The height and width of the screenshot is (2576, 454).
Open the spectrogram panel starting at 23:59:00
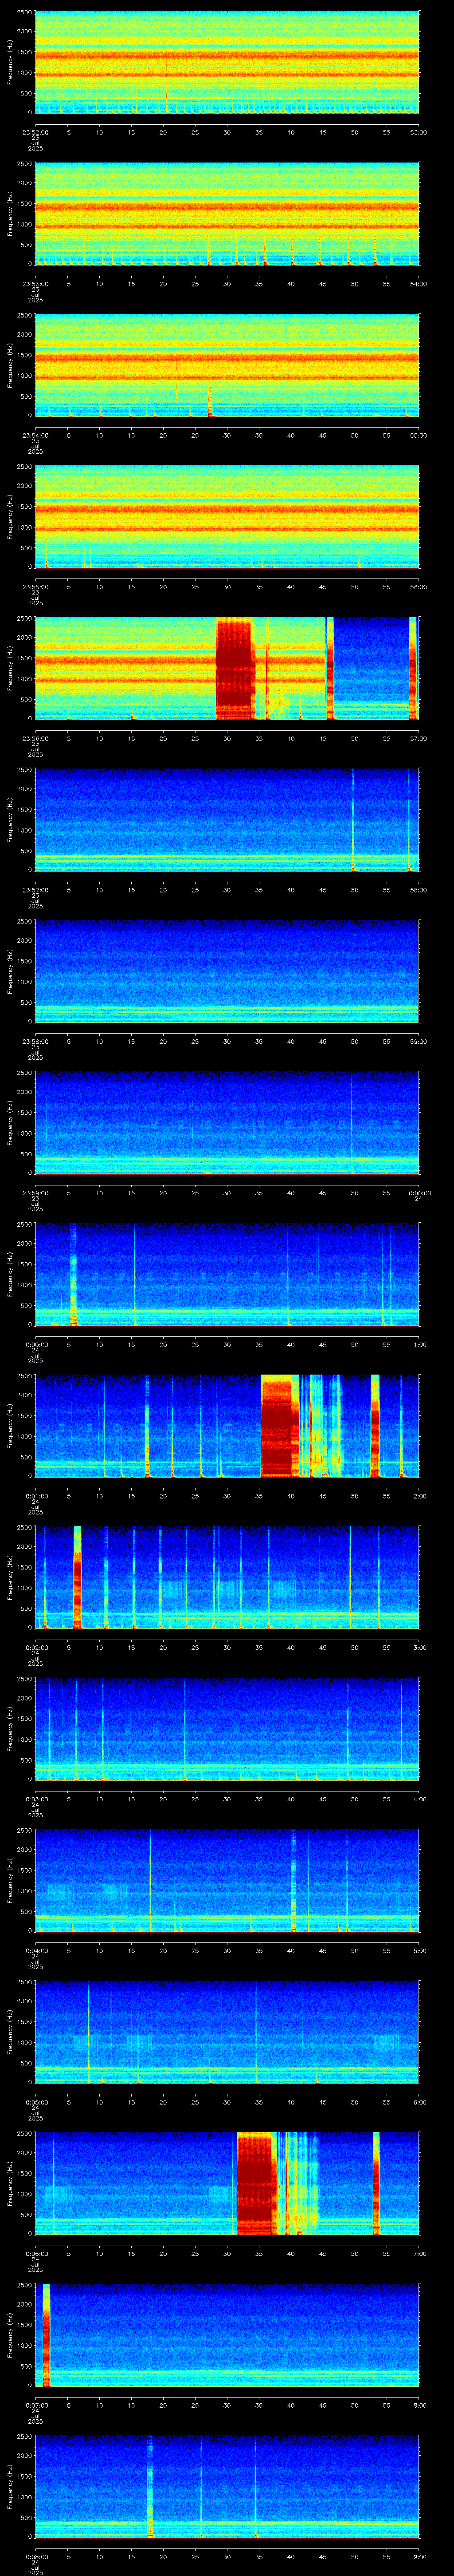(x=227, y=1123)
